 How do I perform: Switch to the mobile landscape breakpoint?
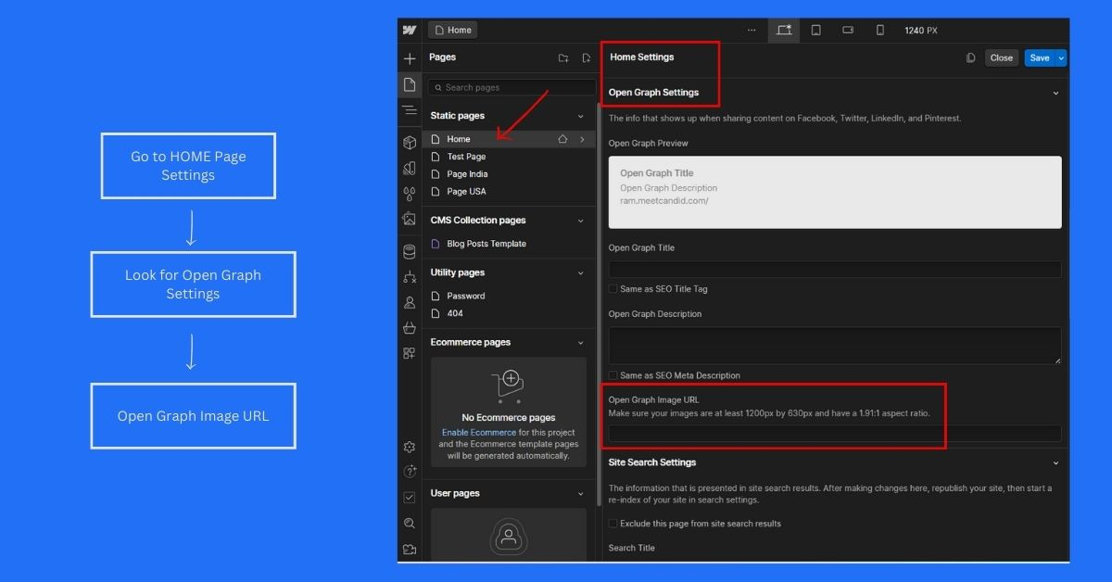pos(848,31)
